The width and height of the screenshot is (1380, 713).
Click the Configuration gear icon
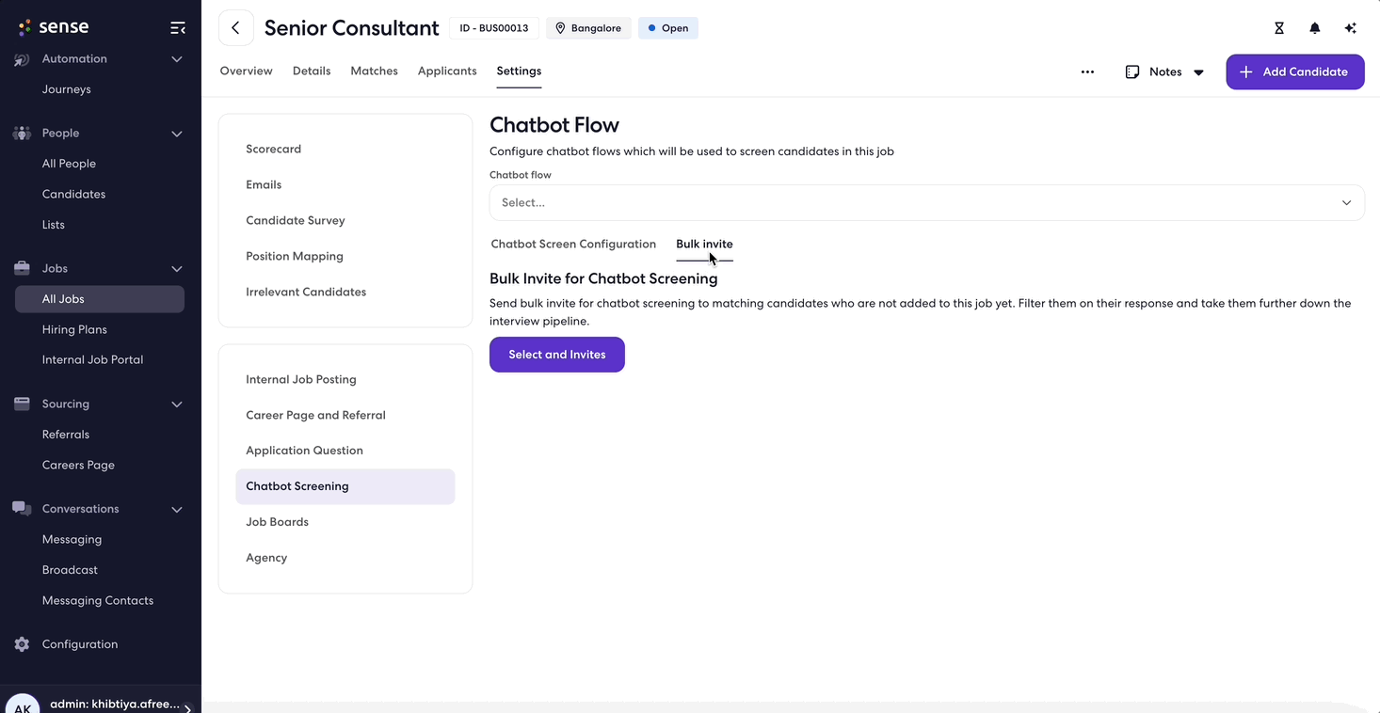click(23, 644)
